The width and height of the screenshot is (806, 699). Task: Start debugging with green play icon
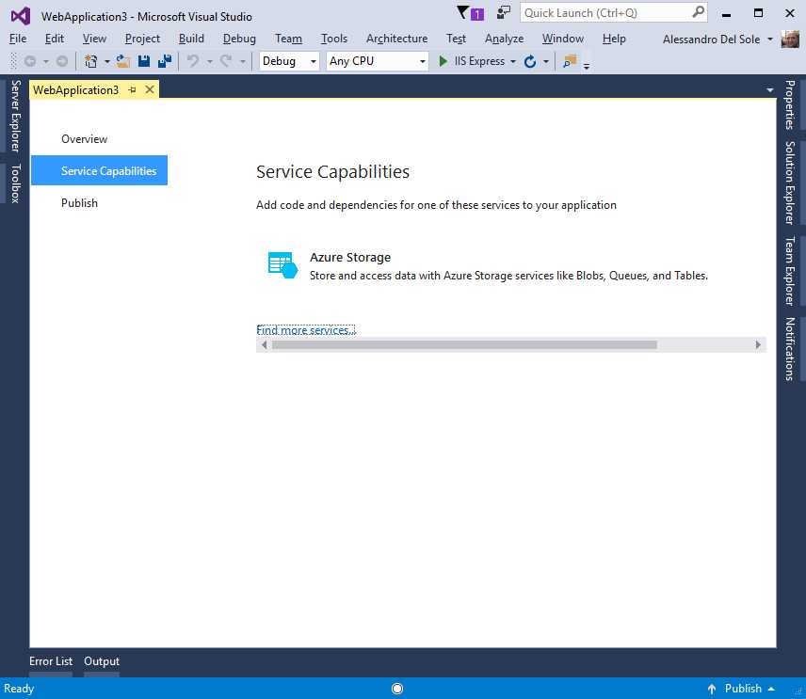(x=443, y=61)
